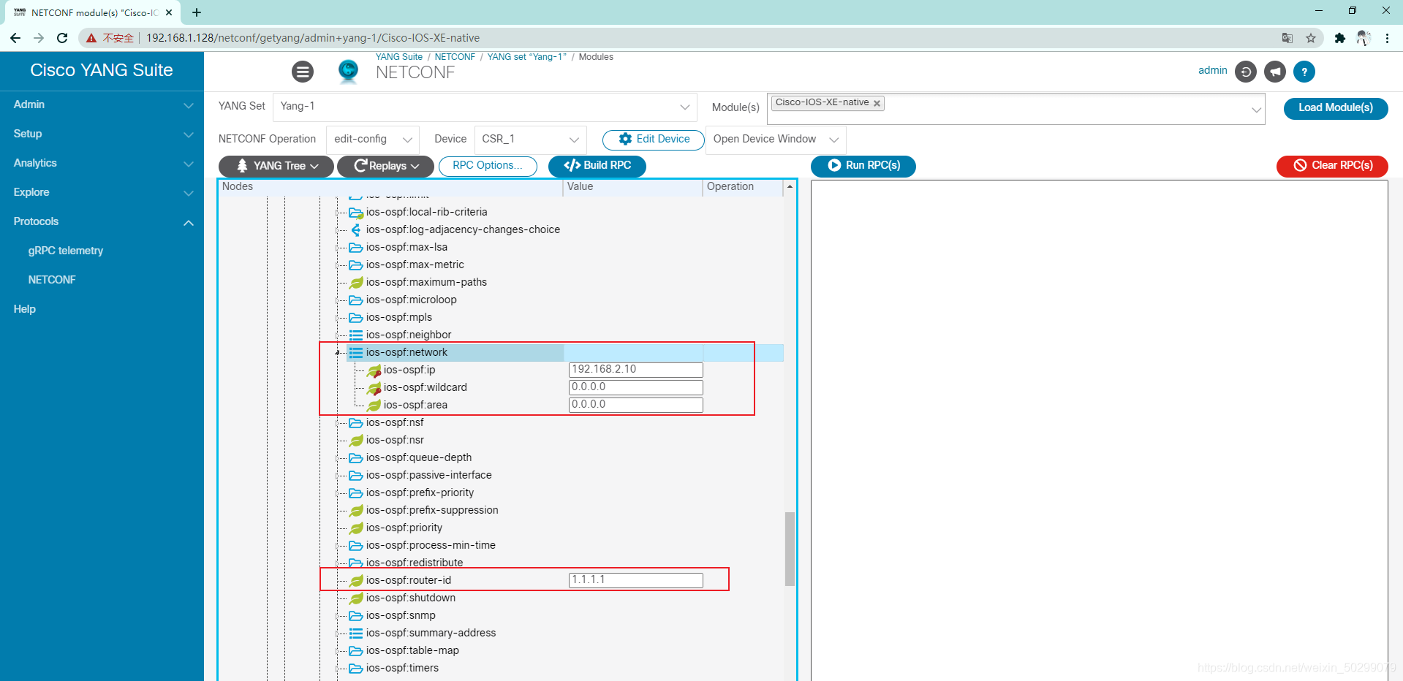Open a new browser tab
Image resolution: width=1403 pixels, height=681 pixels.
click(197, 12)
